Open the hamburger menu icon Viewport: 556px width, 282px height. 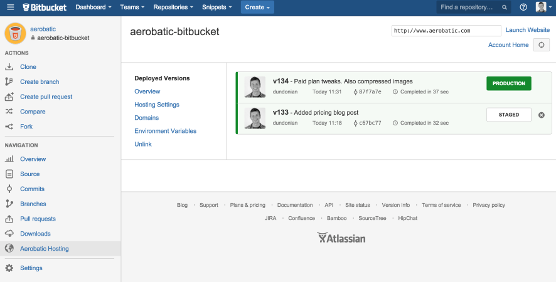10,7
